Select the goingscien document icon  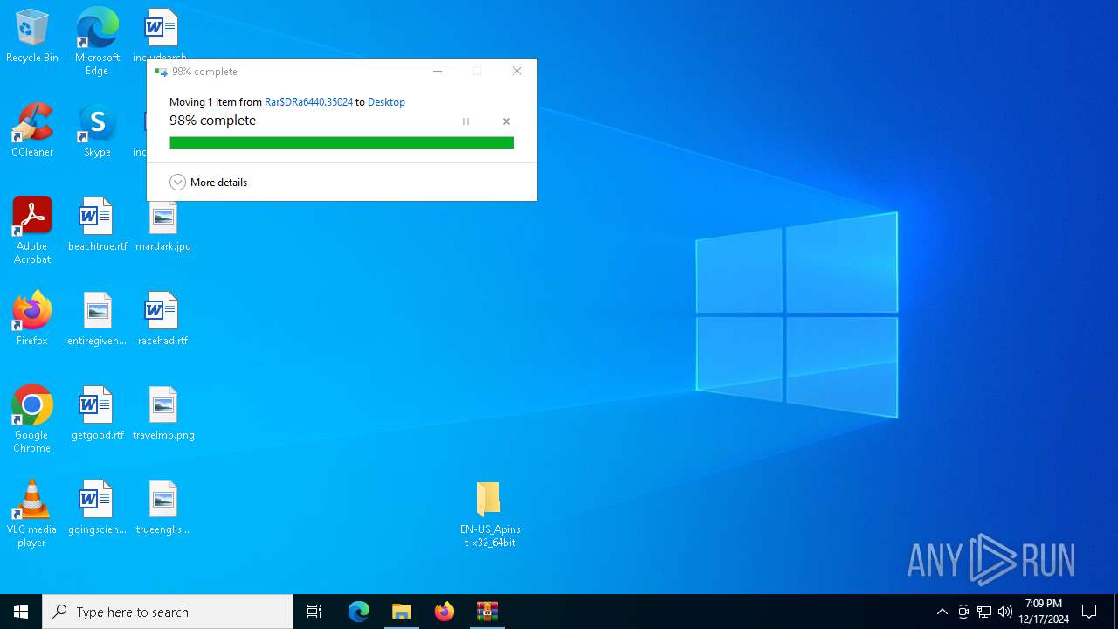point(97,508)
